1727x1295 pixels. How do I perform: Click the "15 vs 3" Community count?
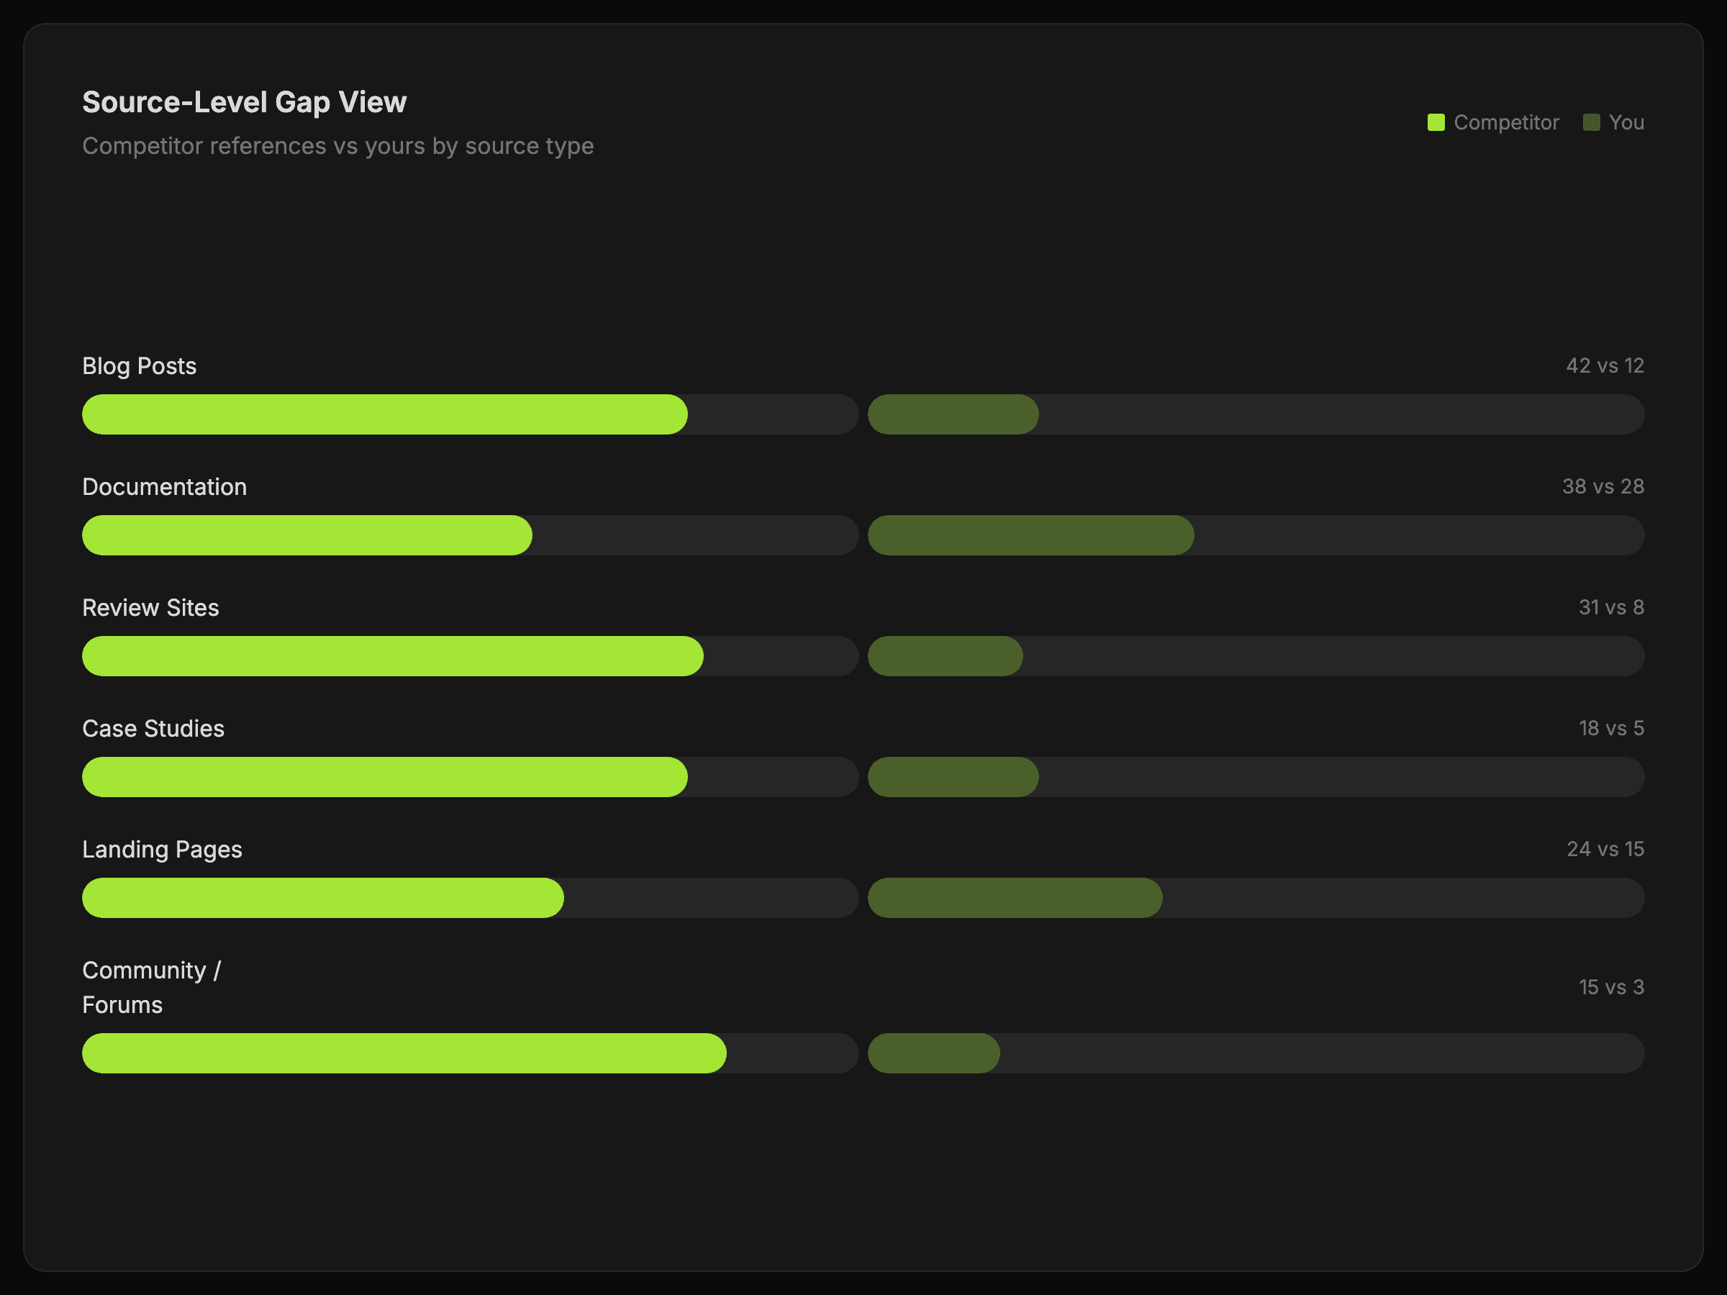click(x=1610, y=988)
